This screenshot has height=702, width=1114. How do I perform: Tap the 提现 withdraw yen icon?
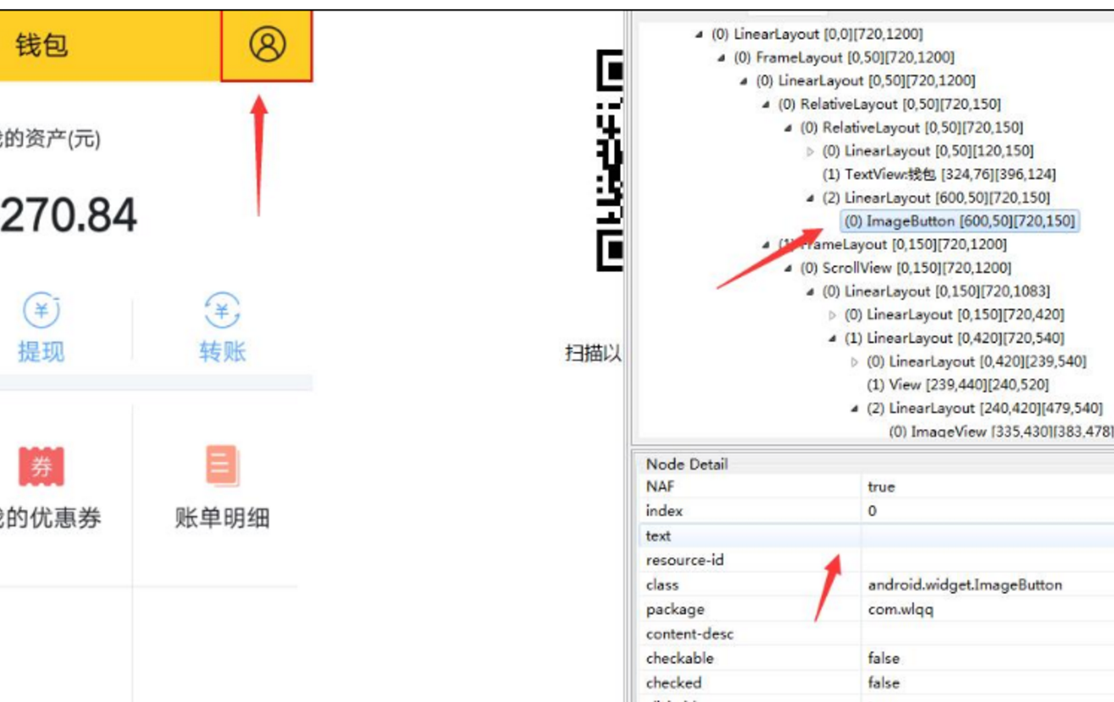pos(41,310)
